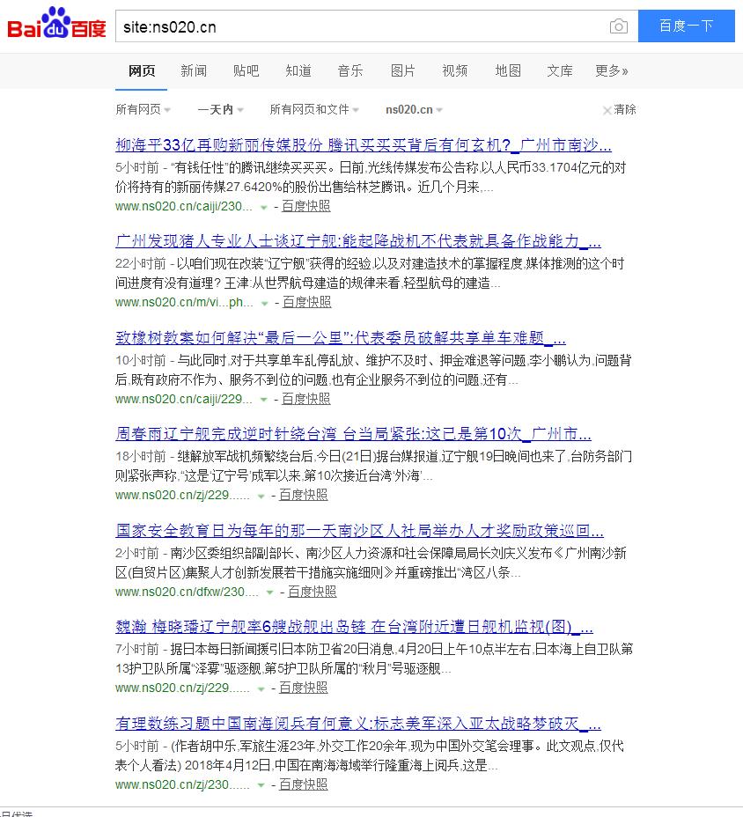Open 百度快照 for the 周春雨辽宁舰 result
The image size is (743, 817).
303,495
